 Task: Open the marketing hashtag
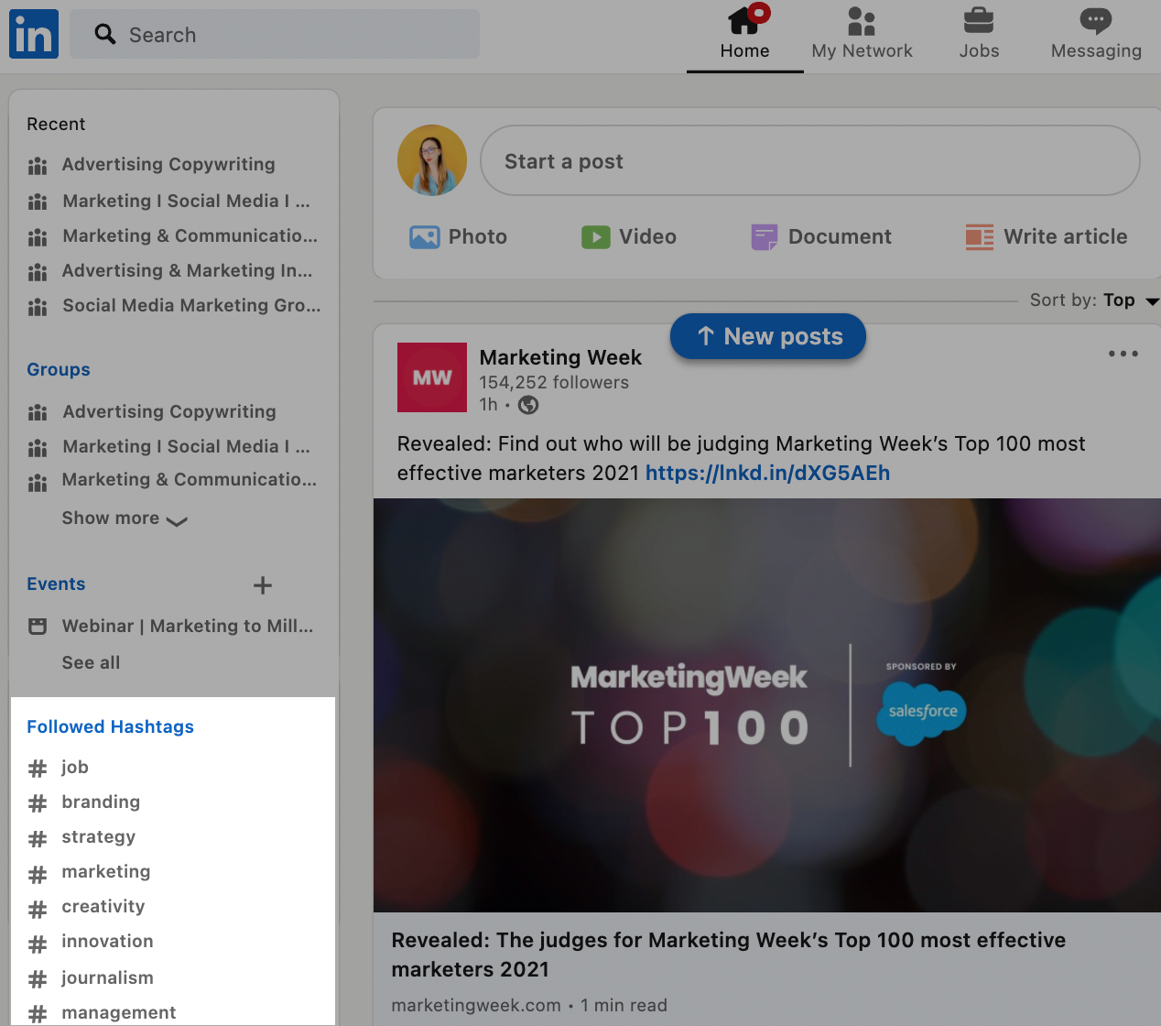point(106,872)
